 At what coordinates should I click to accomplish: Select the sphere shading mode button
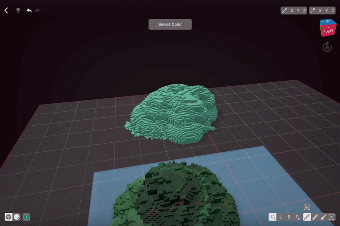click(x=17, y=217)
